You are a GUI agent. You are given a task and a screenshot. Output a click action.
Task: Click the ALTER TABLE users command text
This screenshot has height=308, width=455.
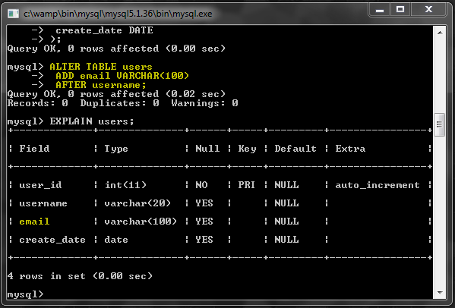[x=101, y=67]
